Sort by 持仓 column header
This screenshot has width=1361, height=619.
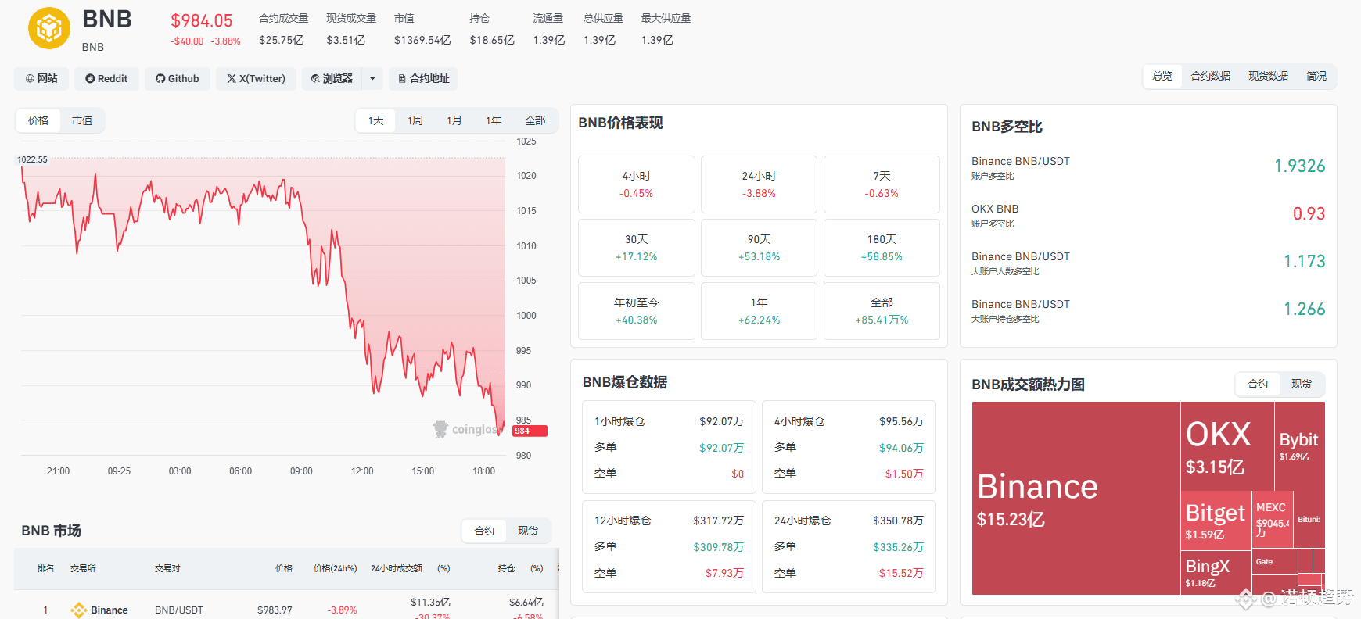coord(506,568)
